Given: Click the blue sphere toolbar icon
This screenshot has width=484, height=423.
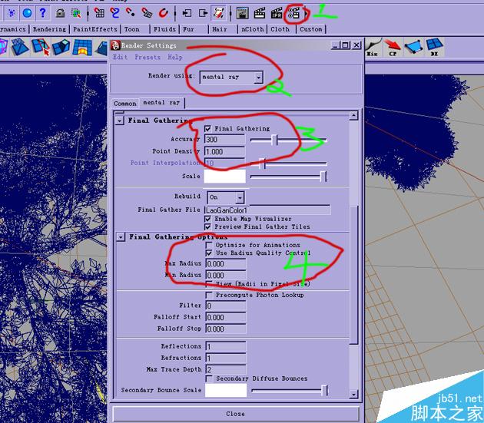Looking at the screenshot, I should 27,13.
